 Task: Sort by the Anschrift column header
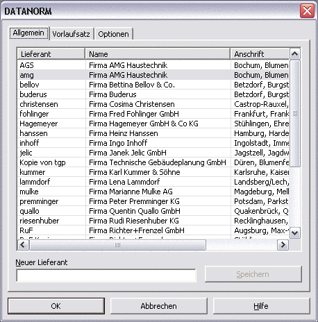(x=260, y=54)
